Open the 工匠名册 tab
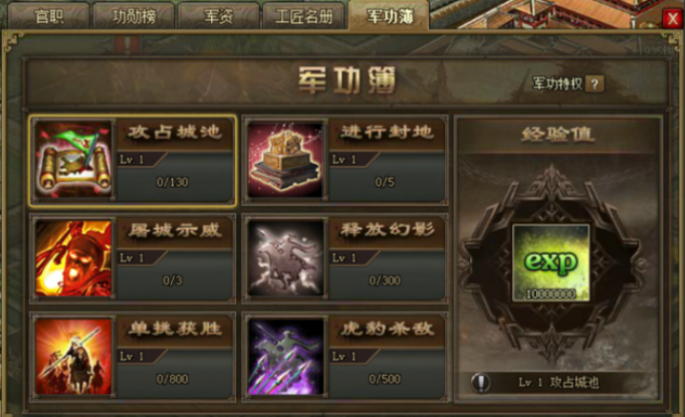 click(304, 16)
